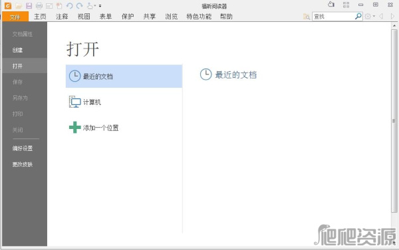Open the customize quick access toolbar arrow
The width and height of the screenshot is (399, 250).
[100, 5]
